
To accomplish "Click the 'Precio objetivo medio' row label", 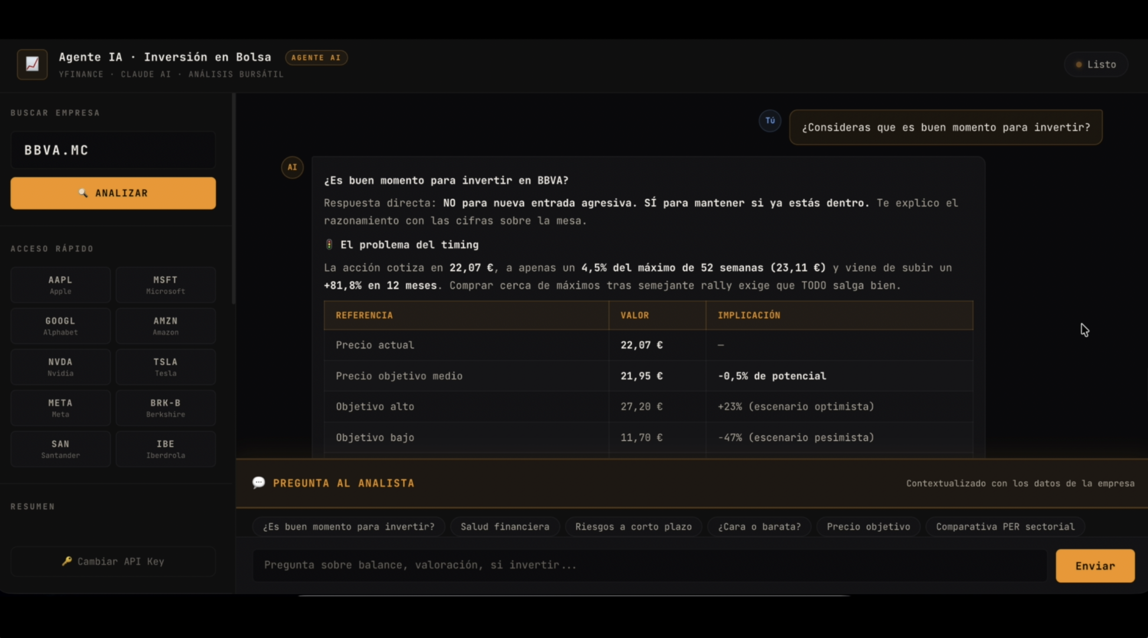I will (399, 376).
